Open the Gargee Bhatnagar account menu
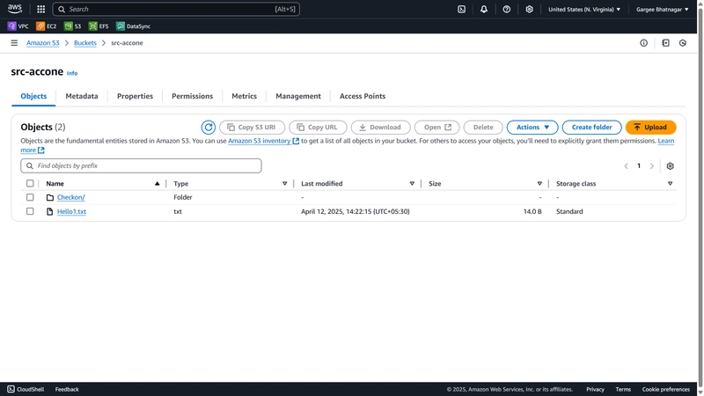This screenshot has width=704, height=396. pos(663,9)
